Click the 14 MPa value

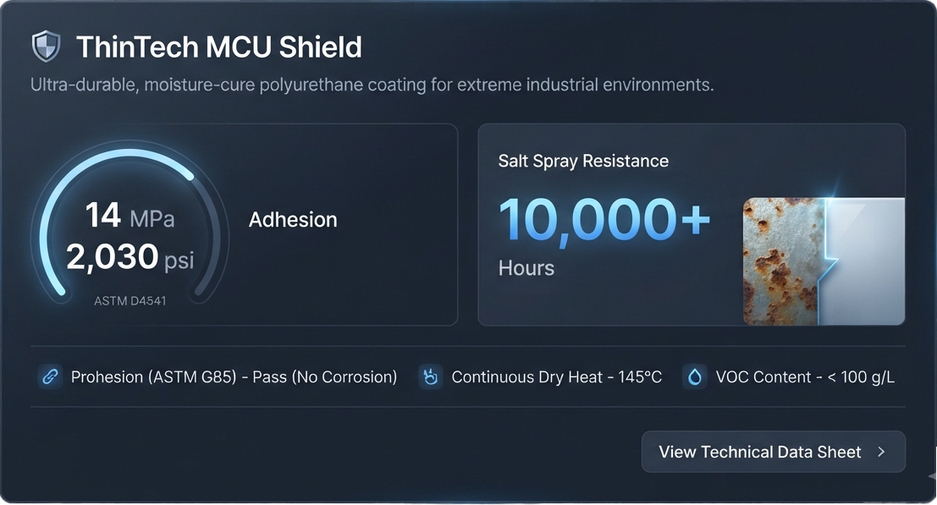(130, 216)
